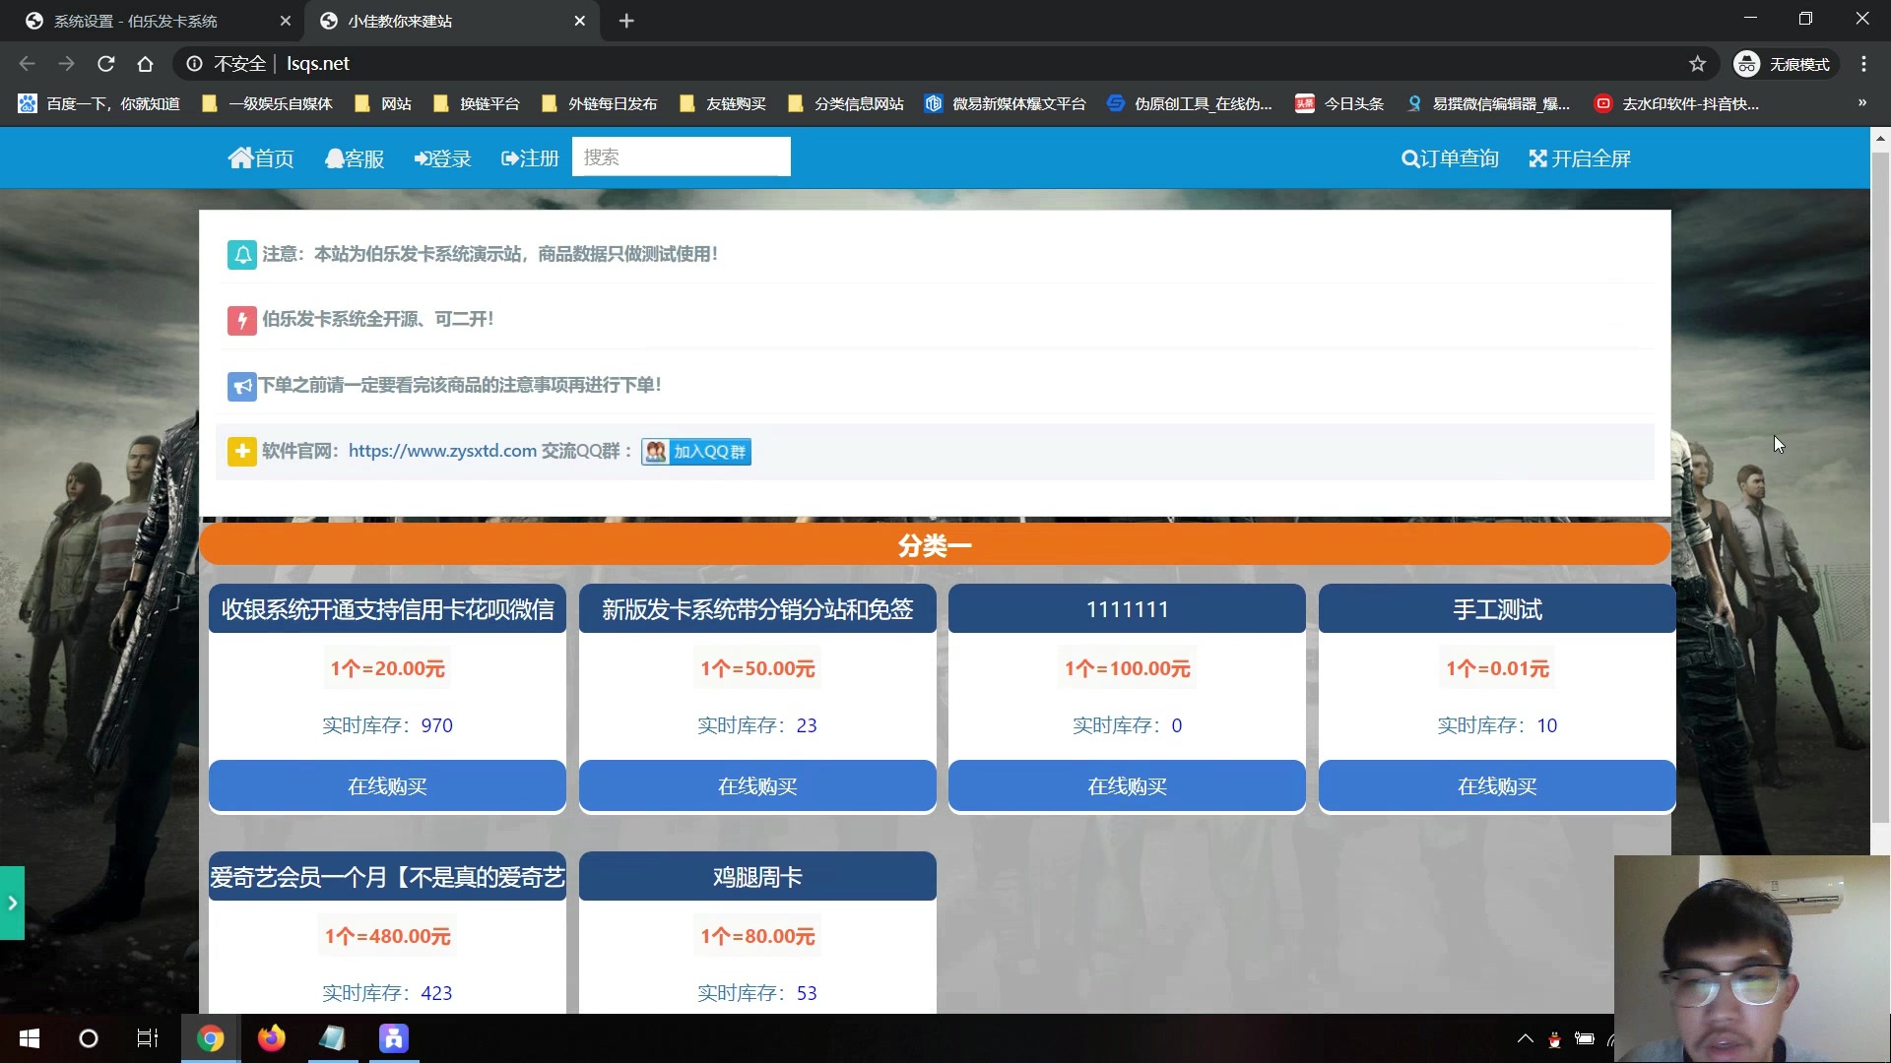1891x1063 pixels.
Task: Click the 不安全 site info icon
Action: (195, 64)
